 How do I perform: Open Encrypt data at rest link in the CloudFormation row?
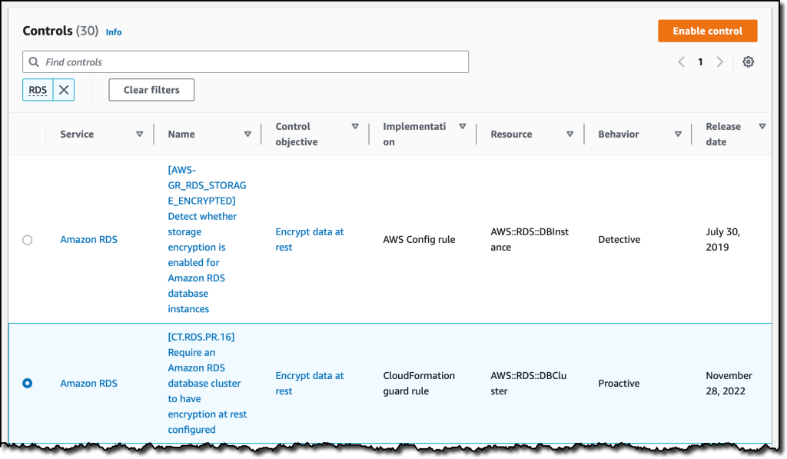309,383
